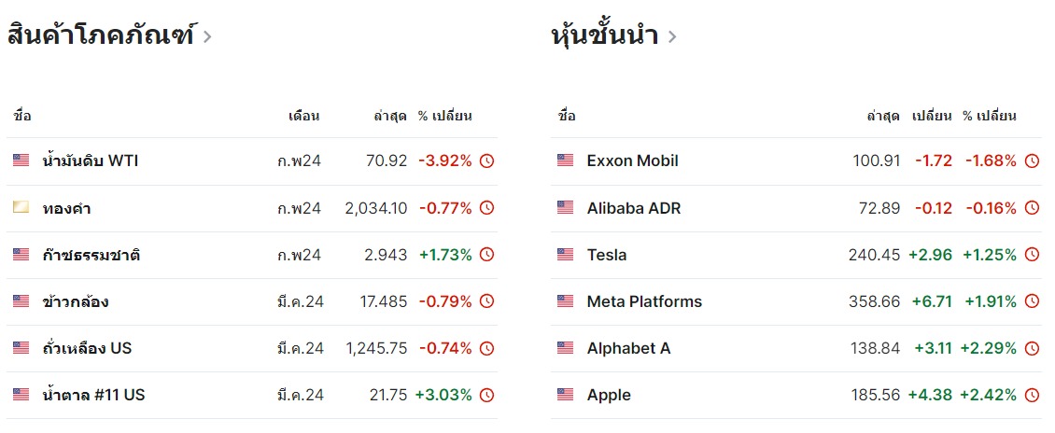
Task: Click the ล่าสุด column header in stocks table
Action: (x=883, y=117)
